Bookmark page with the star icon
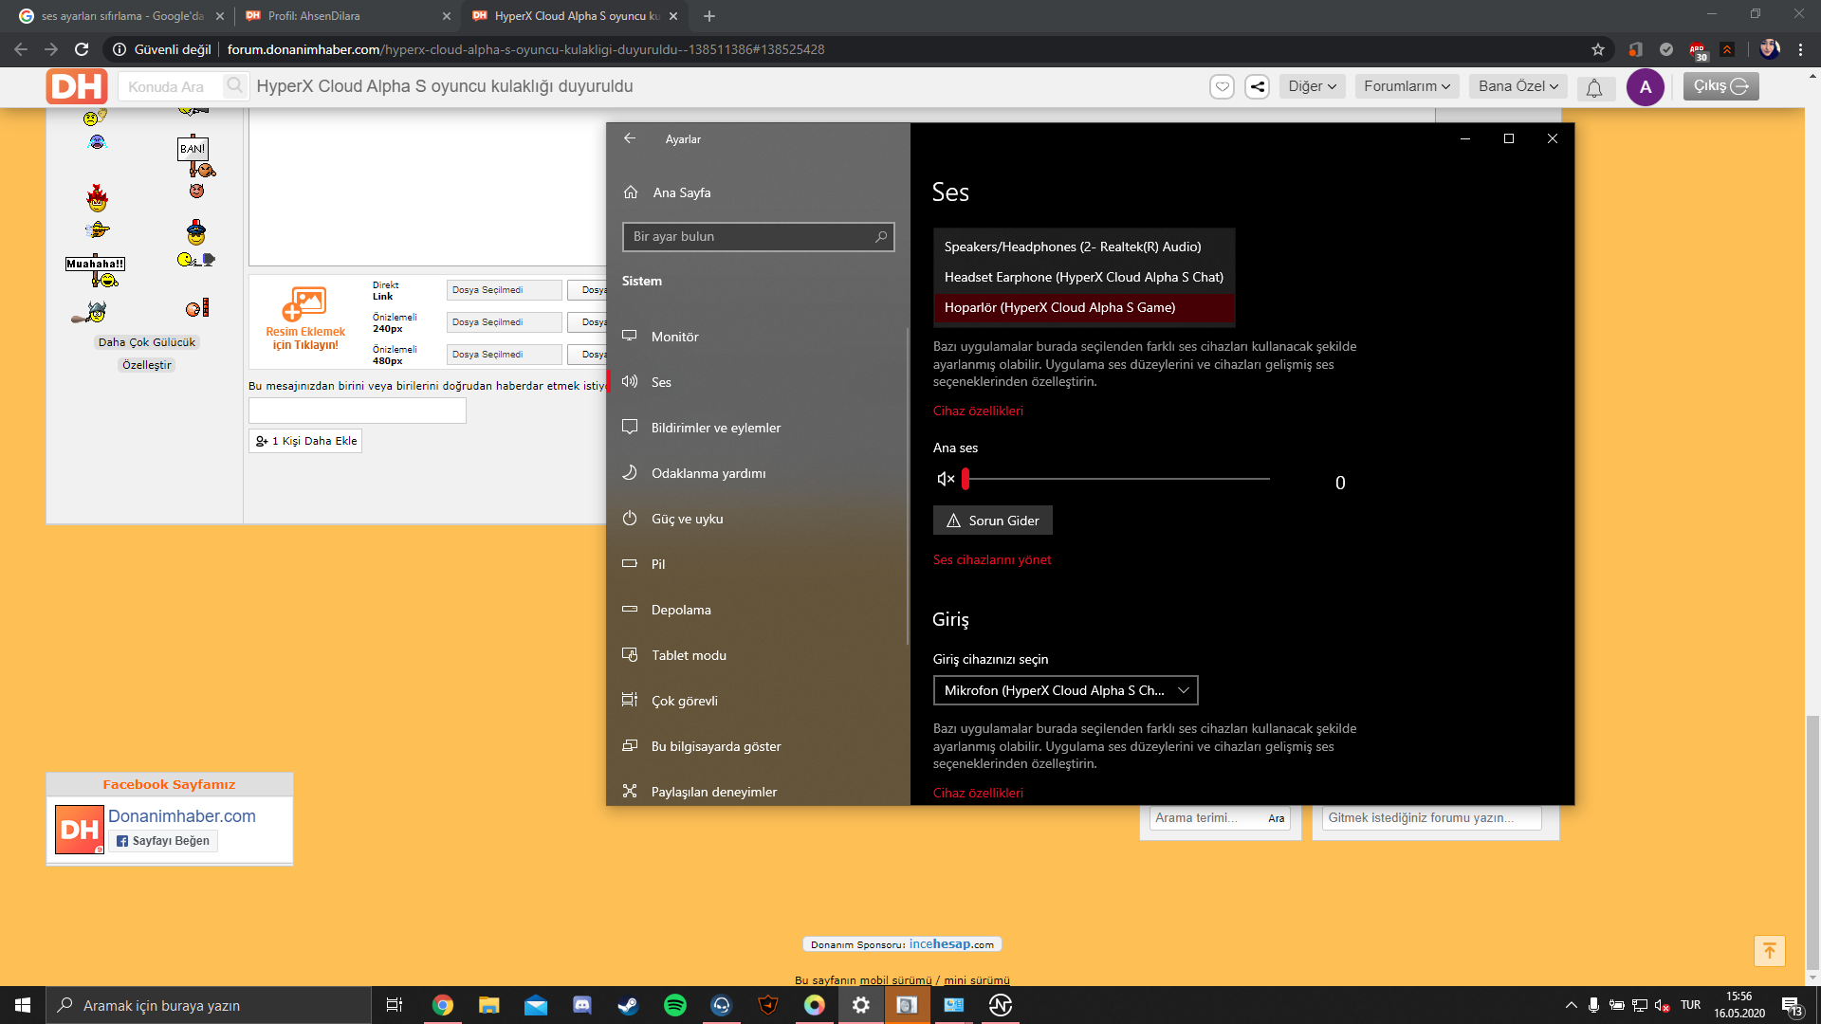Screen dimensions: 1821x1024 (1598, 49)
